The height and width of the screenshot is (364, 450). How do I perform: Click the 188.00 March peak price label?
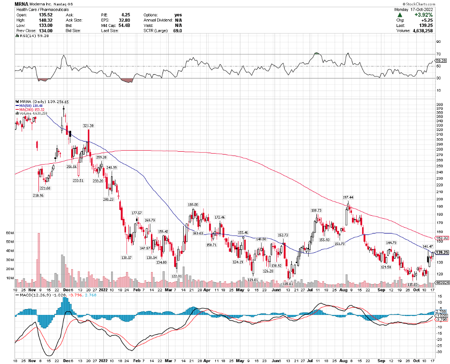click(193, 204)
